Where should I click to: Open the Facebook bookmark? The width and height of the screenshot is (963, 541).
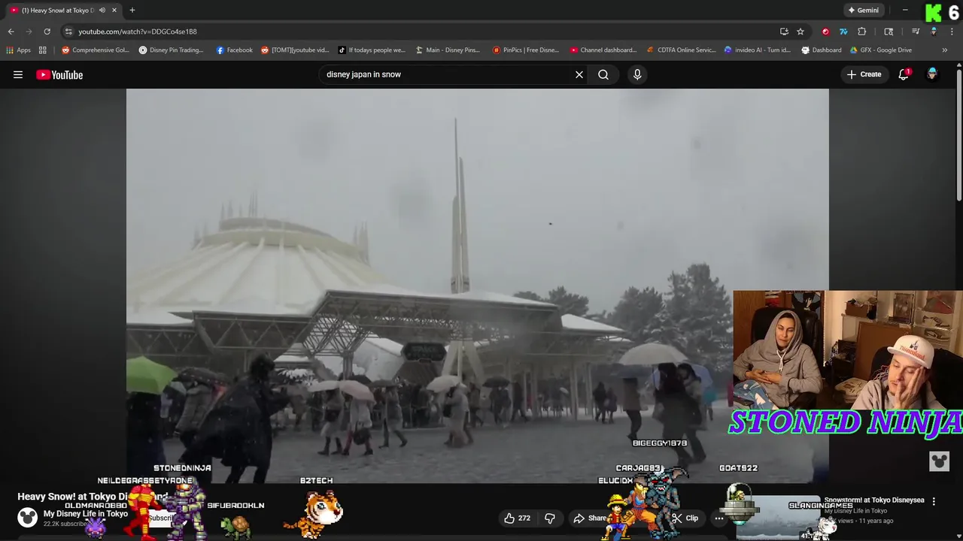tap(234, 50)
